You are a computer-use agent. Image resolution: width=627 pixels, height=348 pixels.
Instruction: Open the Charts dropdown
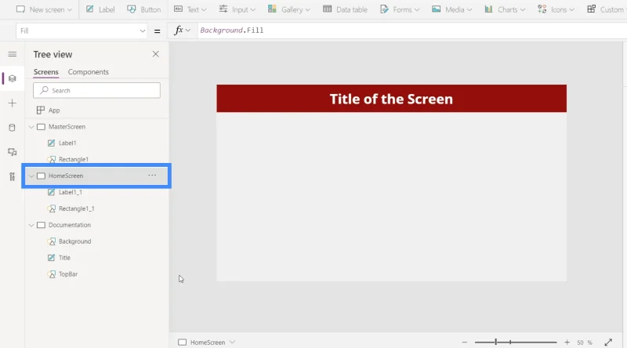click(x=505, y=9)
